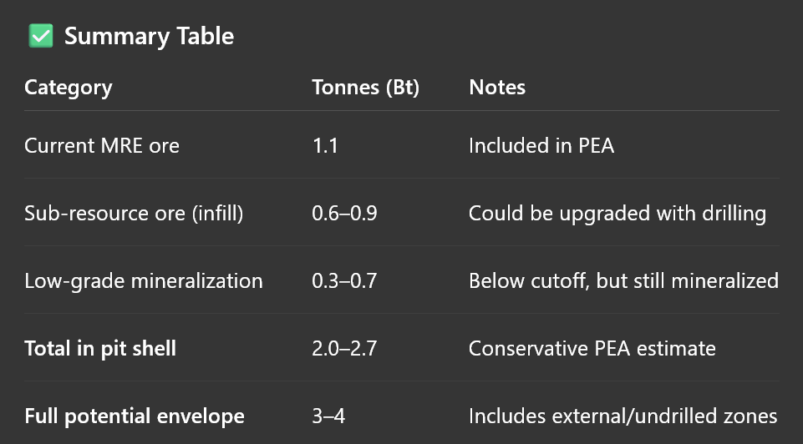Image resolution: width=803 pixels, height=444 pixels.
Task: Click the 0.3–0.7 tonnes value
Action: click(344, 280)
